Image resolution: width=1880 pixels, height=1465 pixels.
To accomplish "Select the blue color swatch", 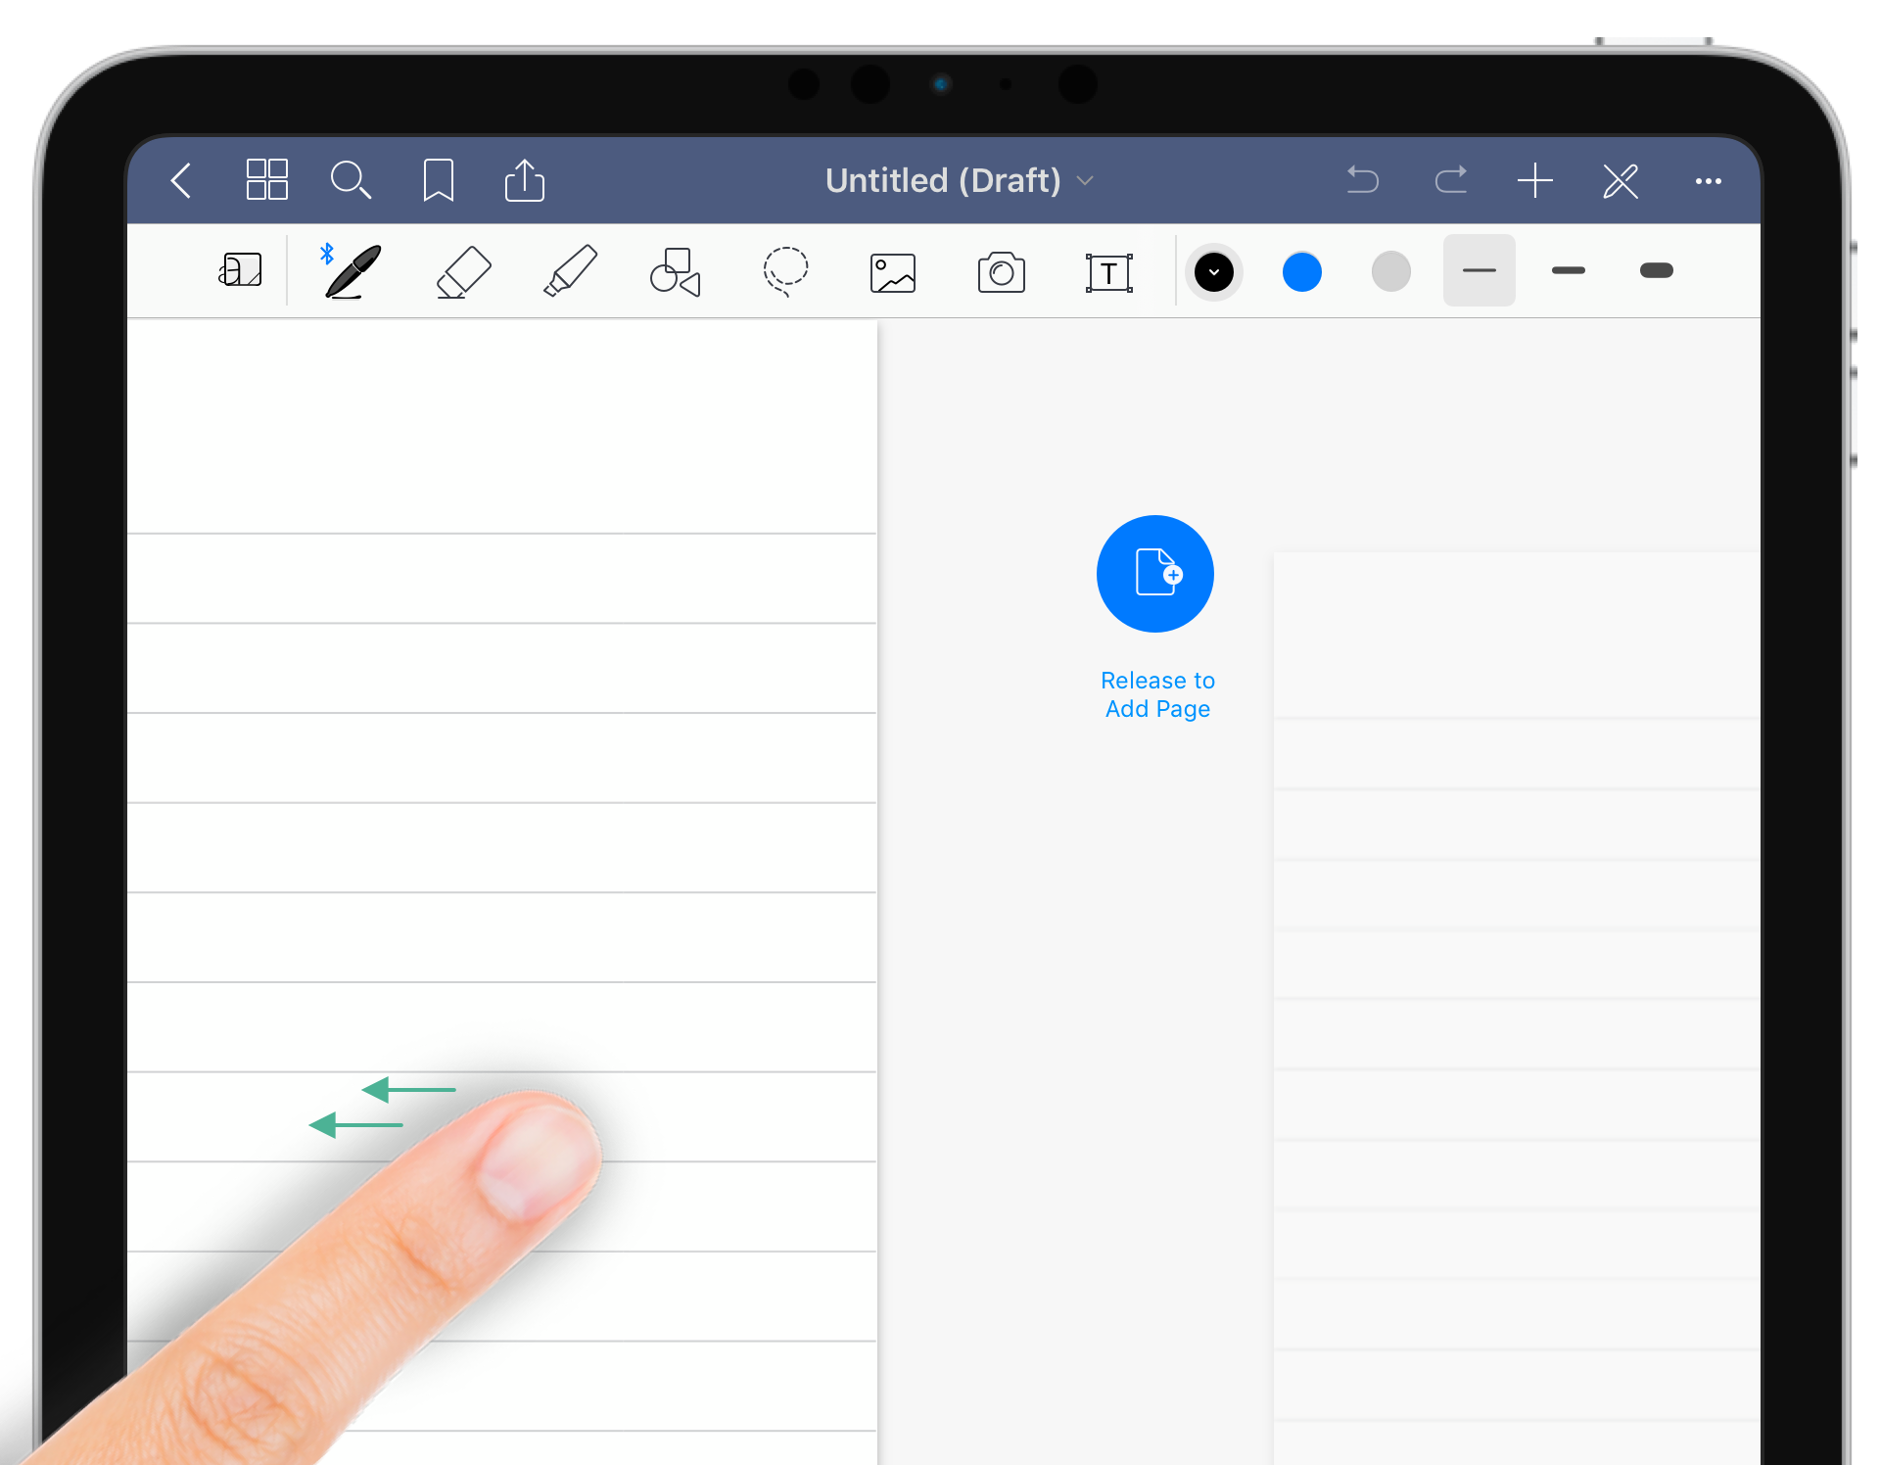I will [1300, 271].
